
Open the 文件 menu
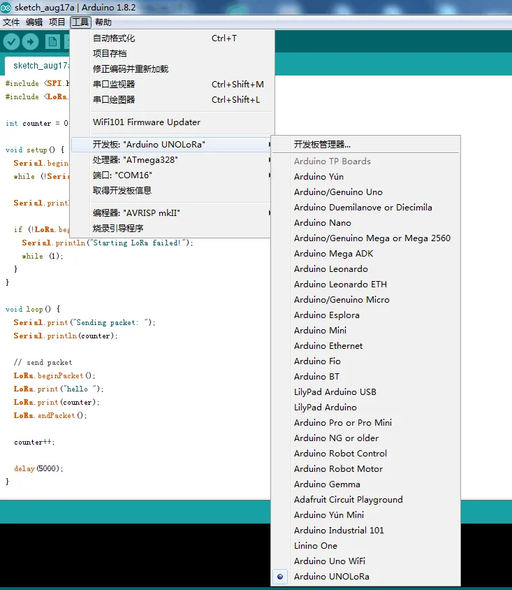tap(11, 22)
